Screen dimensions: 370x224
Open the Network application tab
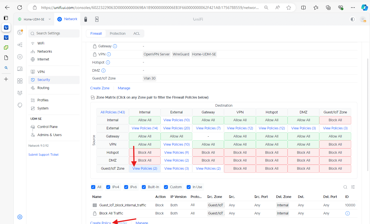tap(68, 19)
